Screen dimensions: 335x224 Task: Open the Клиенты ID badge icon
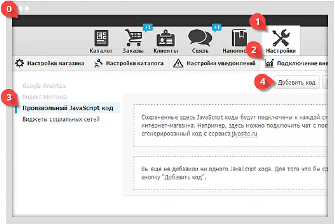(165, 39)
